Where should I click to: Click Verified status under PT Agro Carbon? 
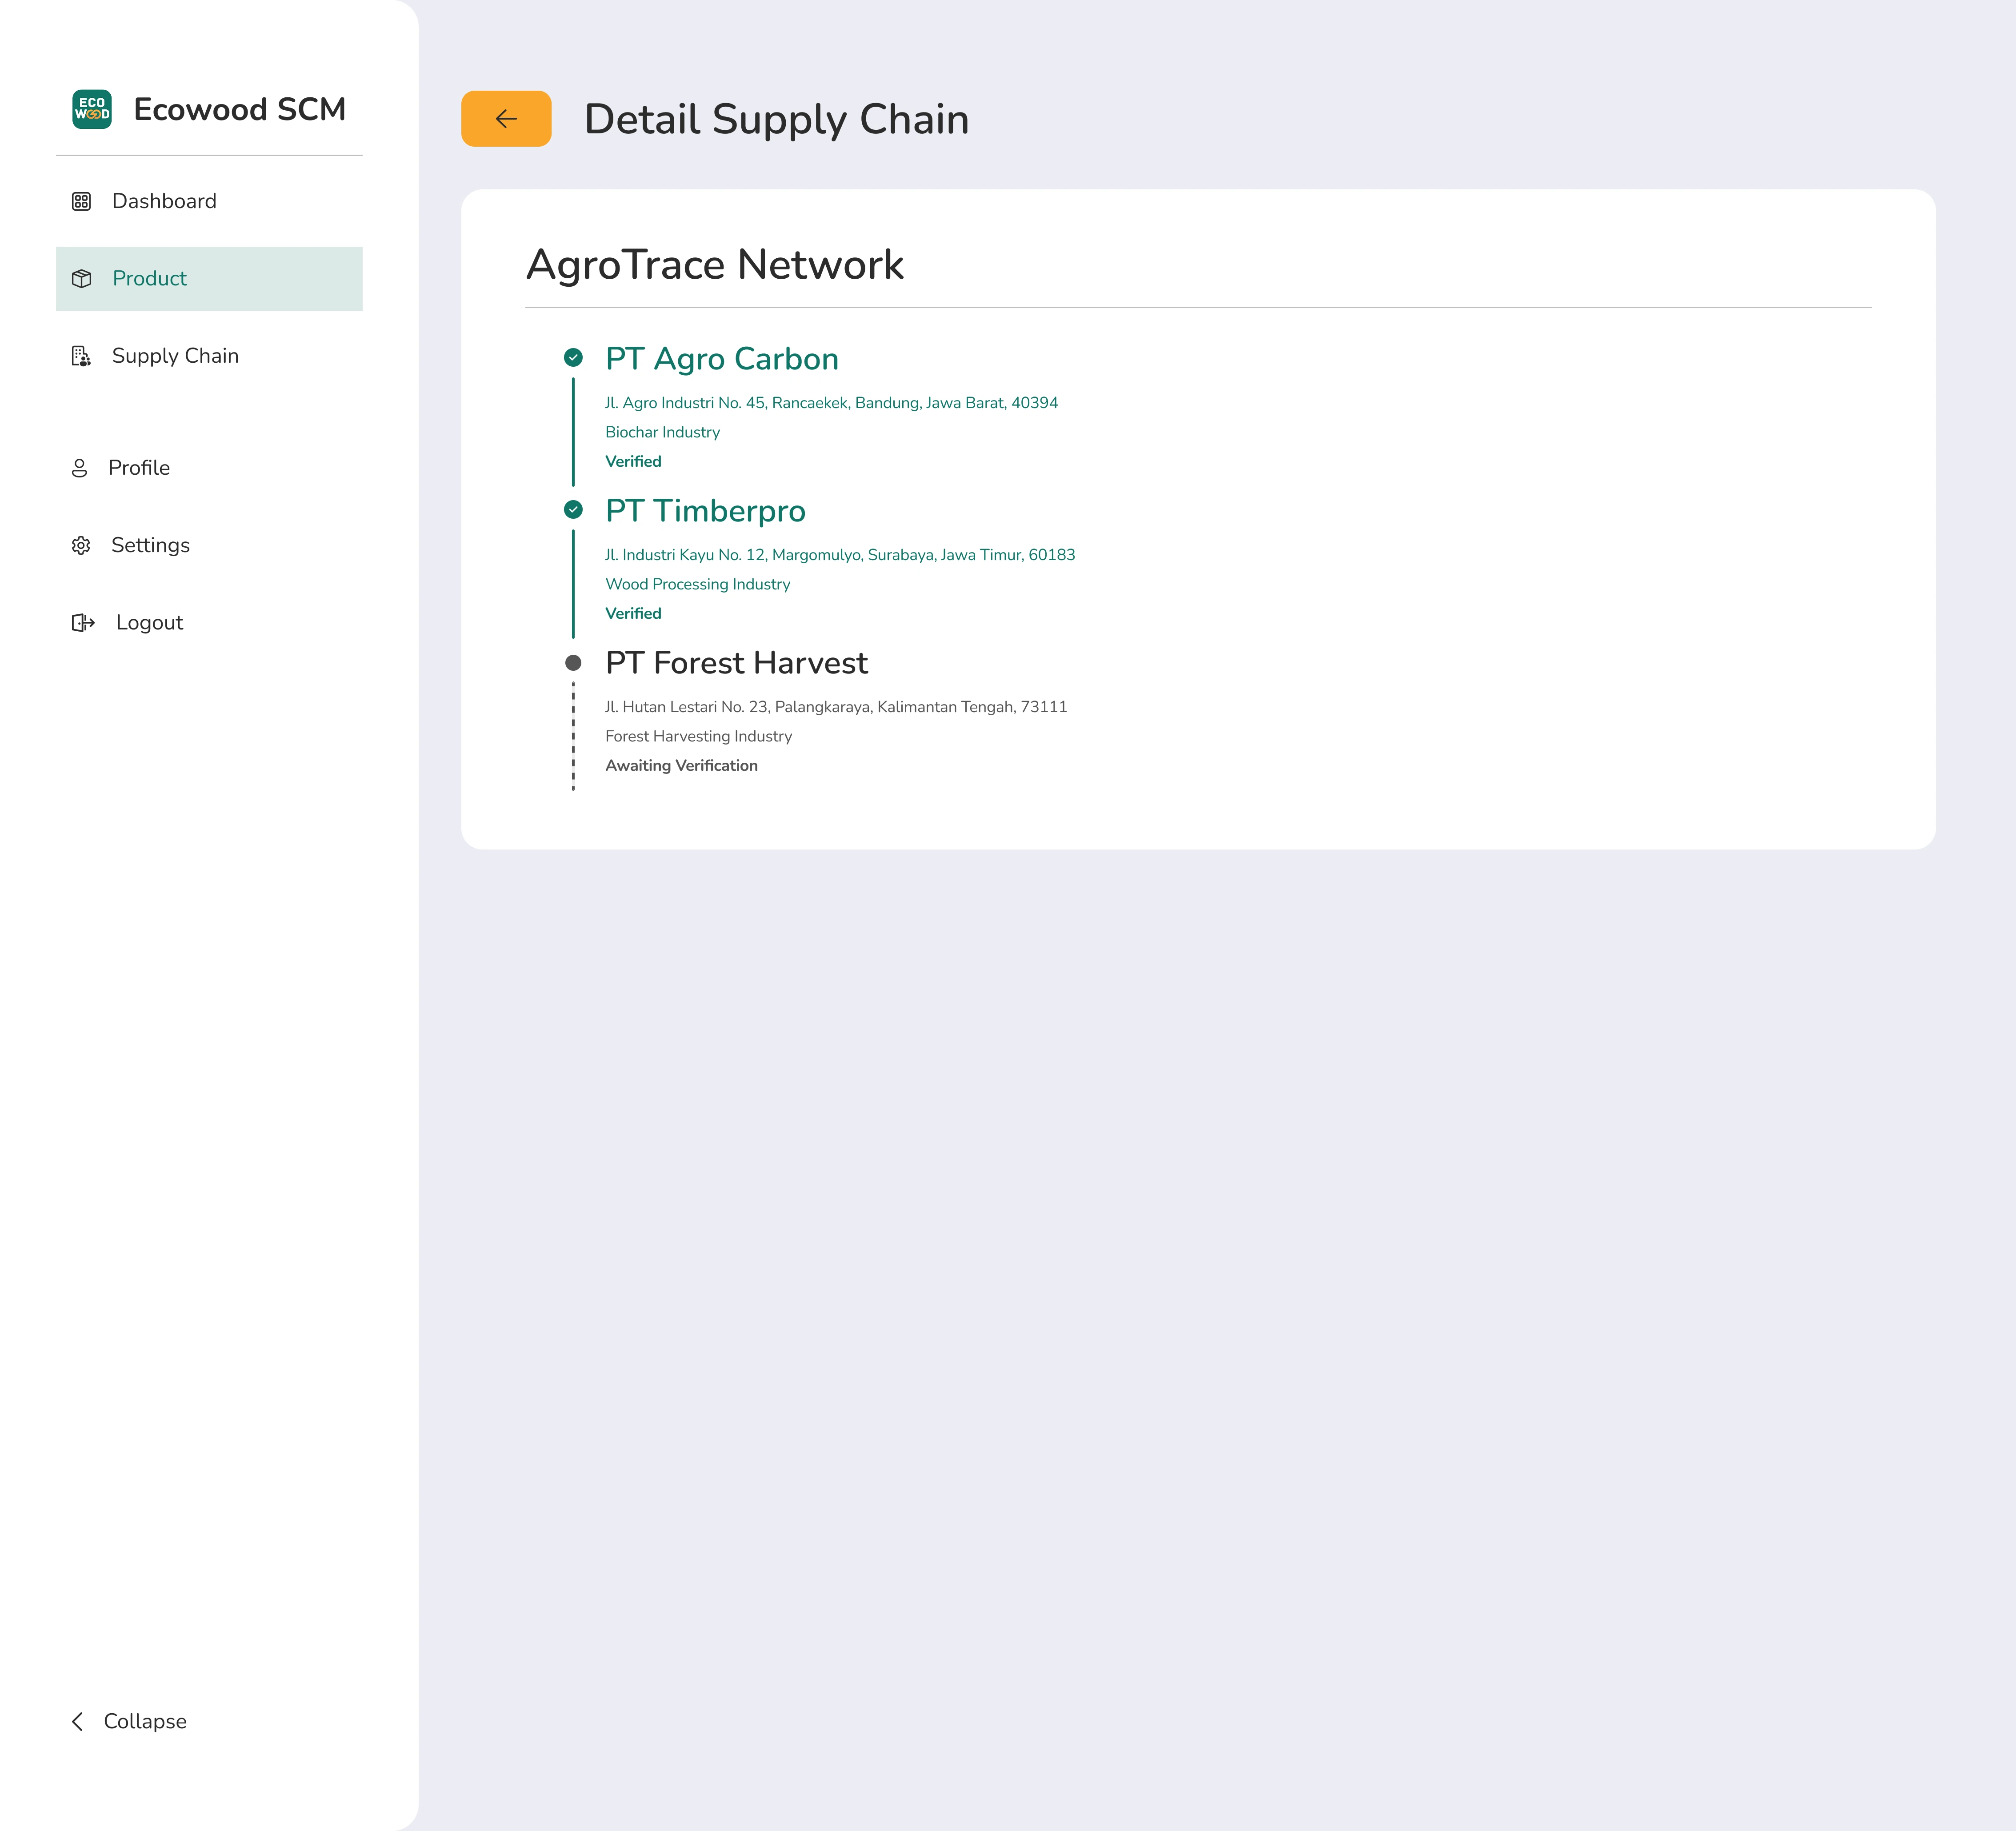pos(633,461)
